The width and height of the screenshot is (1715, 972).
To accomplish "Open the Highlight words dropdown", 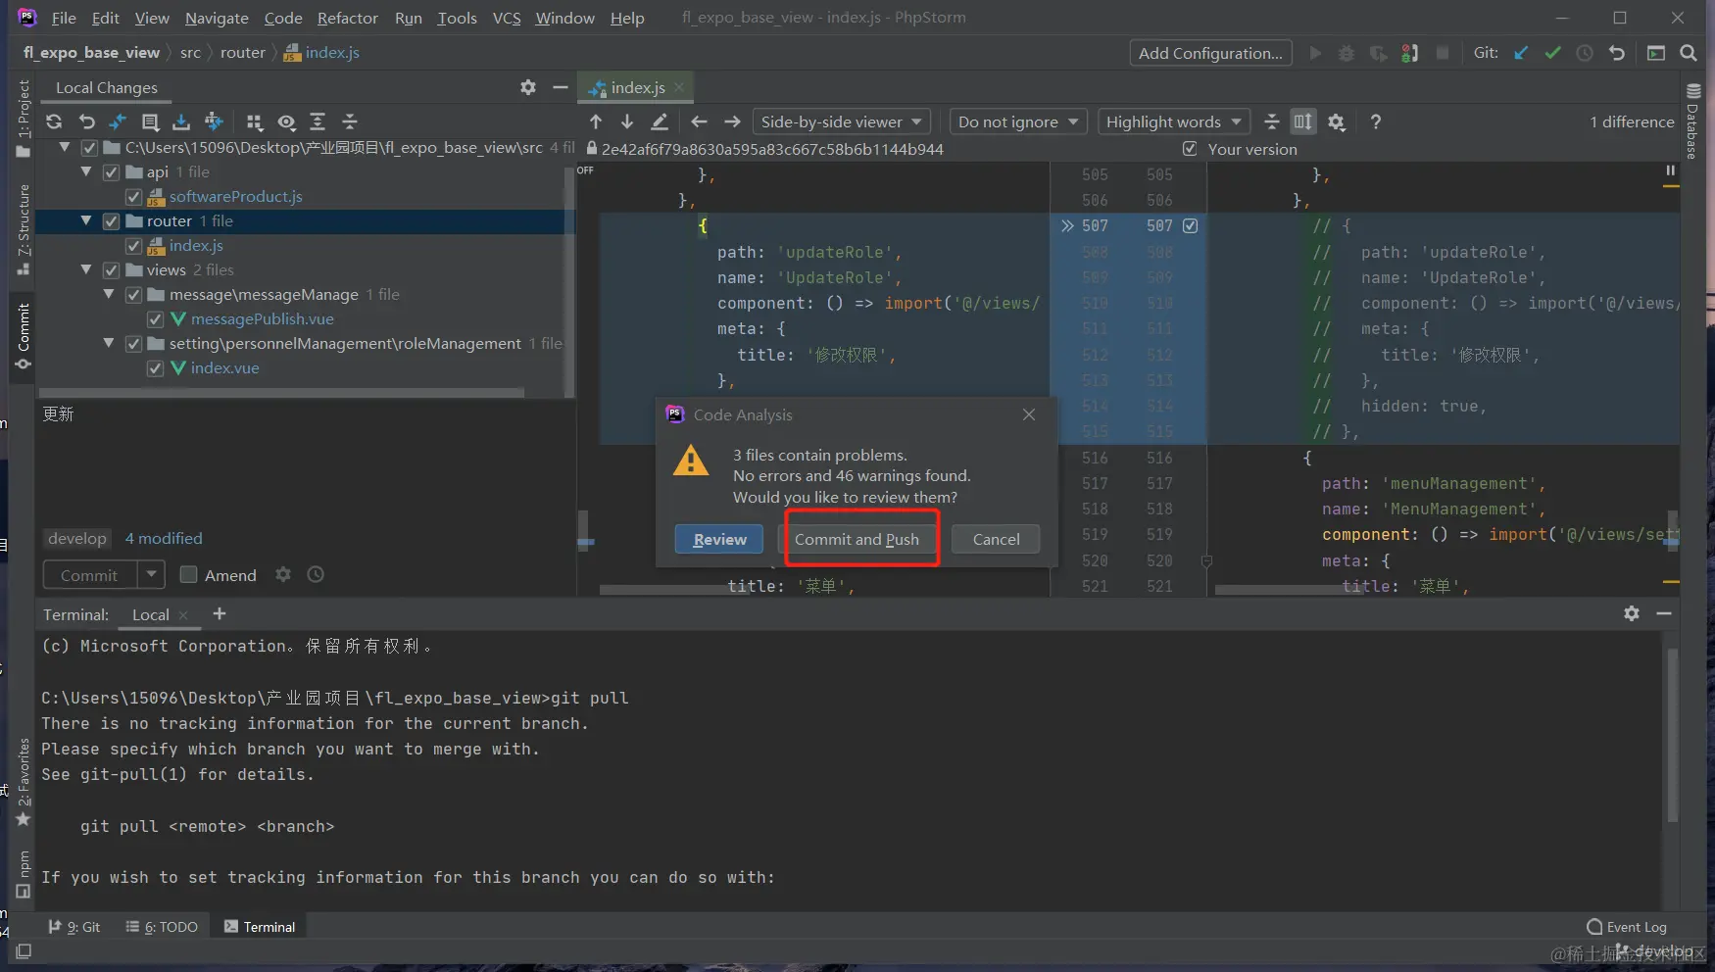I will pos(1173,121).
